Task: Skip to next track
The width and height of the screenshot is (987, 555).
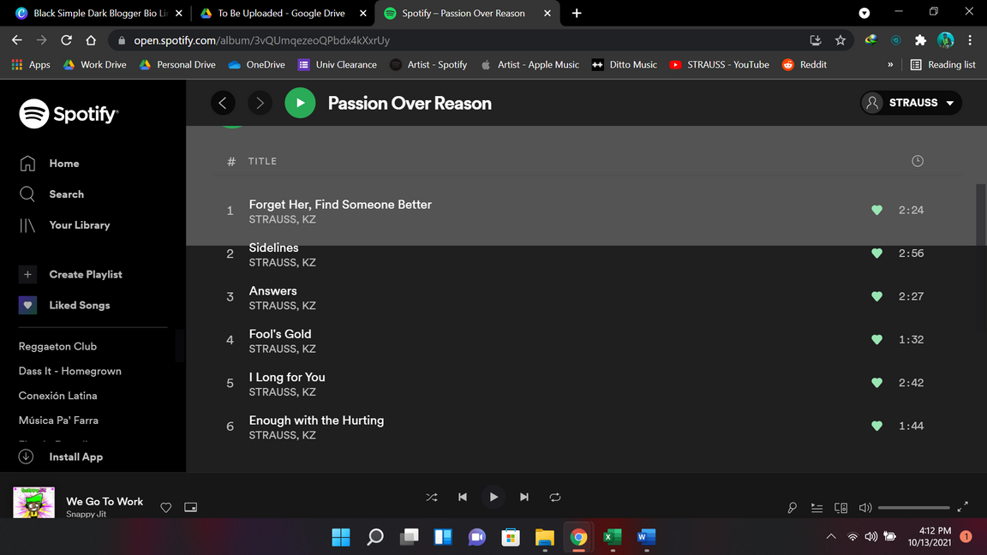Action: pos(524,497)
